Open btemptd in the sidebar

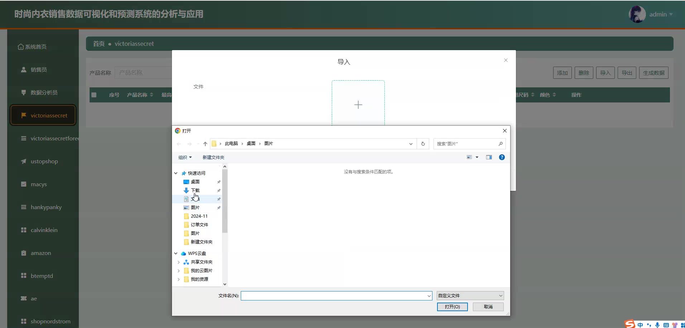pyautogui.click(x=43, y=276)
